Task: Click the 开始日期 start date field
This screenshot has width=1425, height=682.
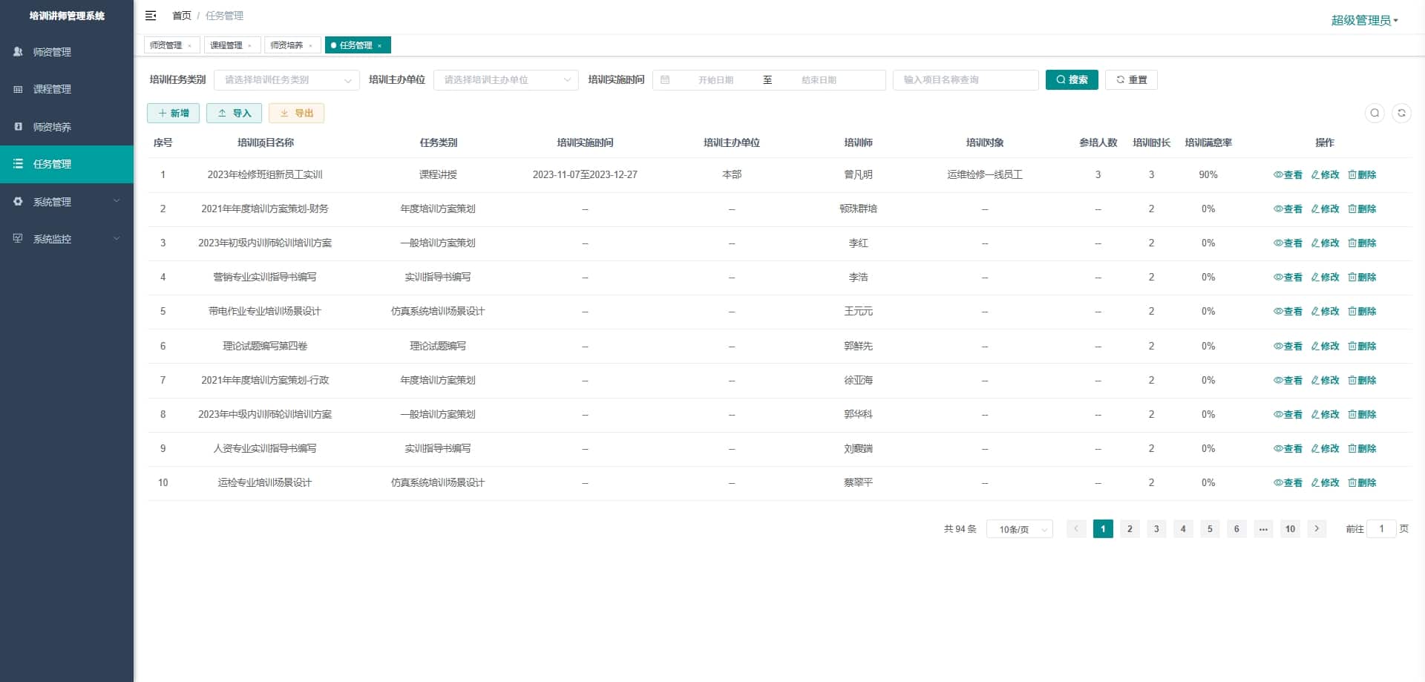Action: [715, 80]
